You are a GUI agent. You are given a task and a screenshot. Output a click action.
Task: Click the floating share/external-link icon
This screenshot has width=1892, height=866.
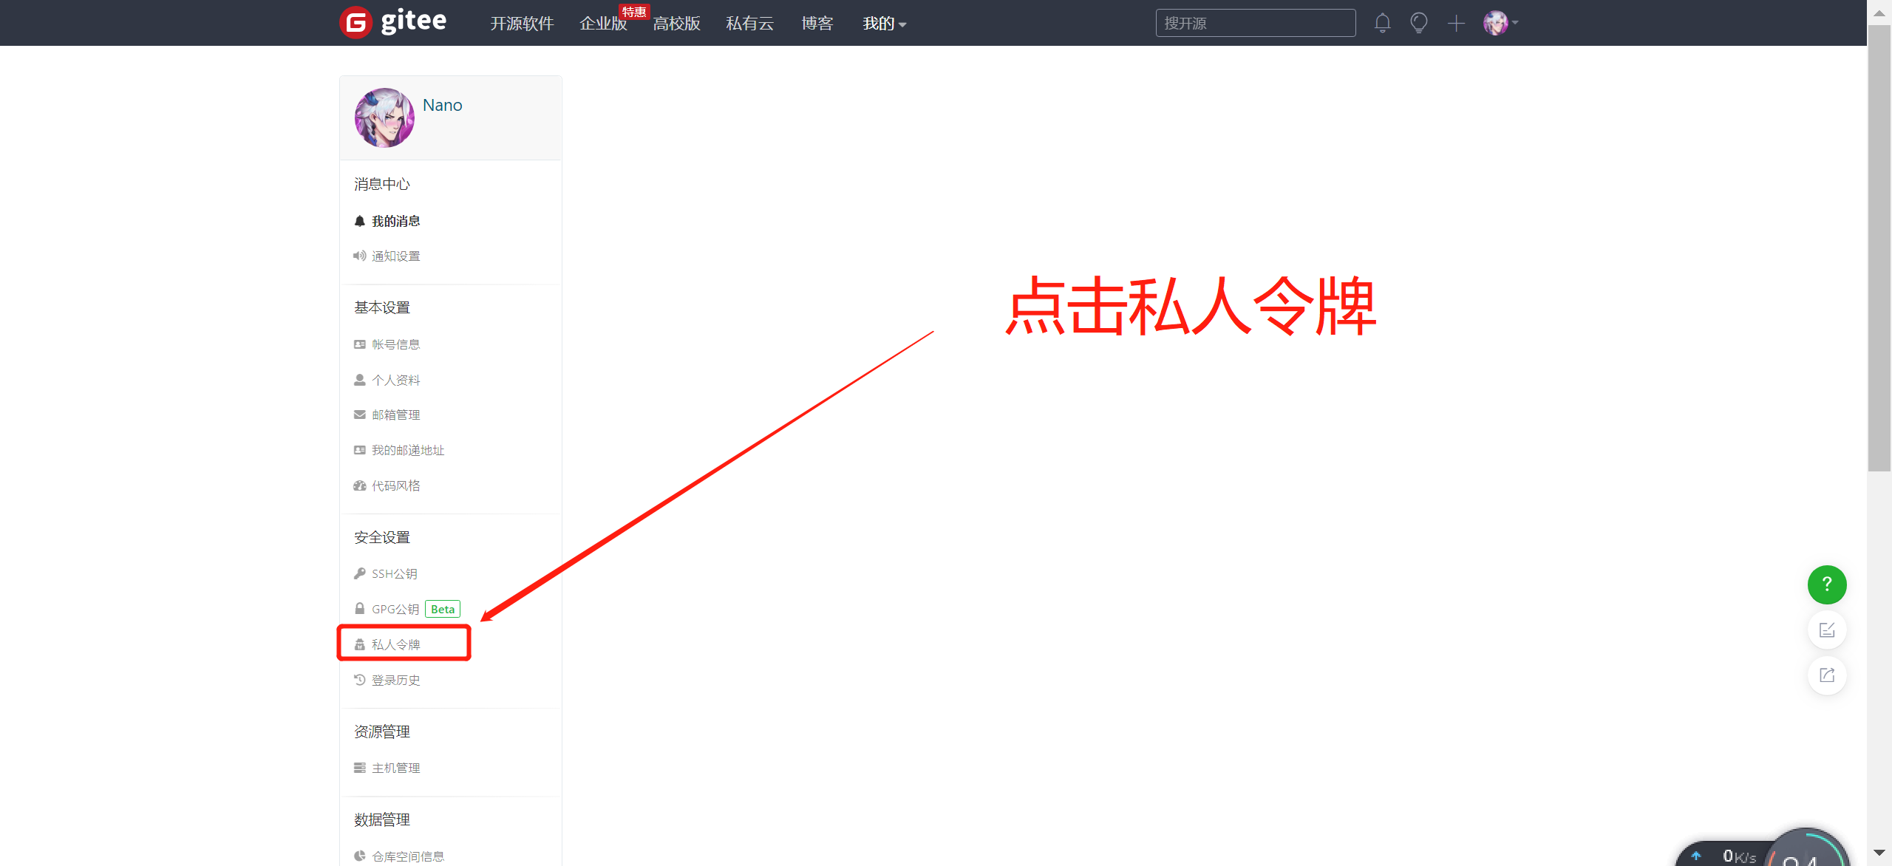(x=1827, y=675)
